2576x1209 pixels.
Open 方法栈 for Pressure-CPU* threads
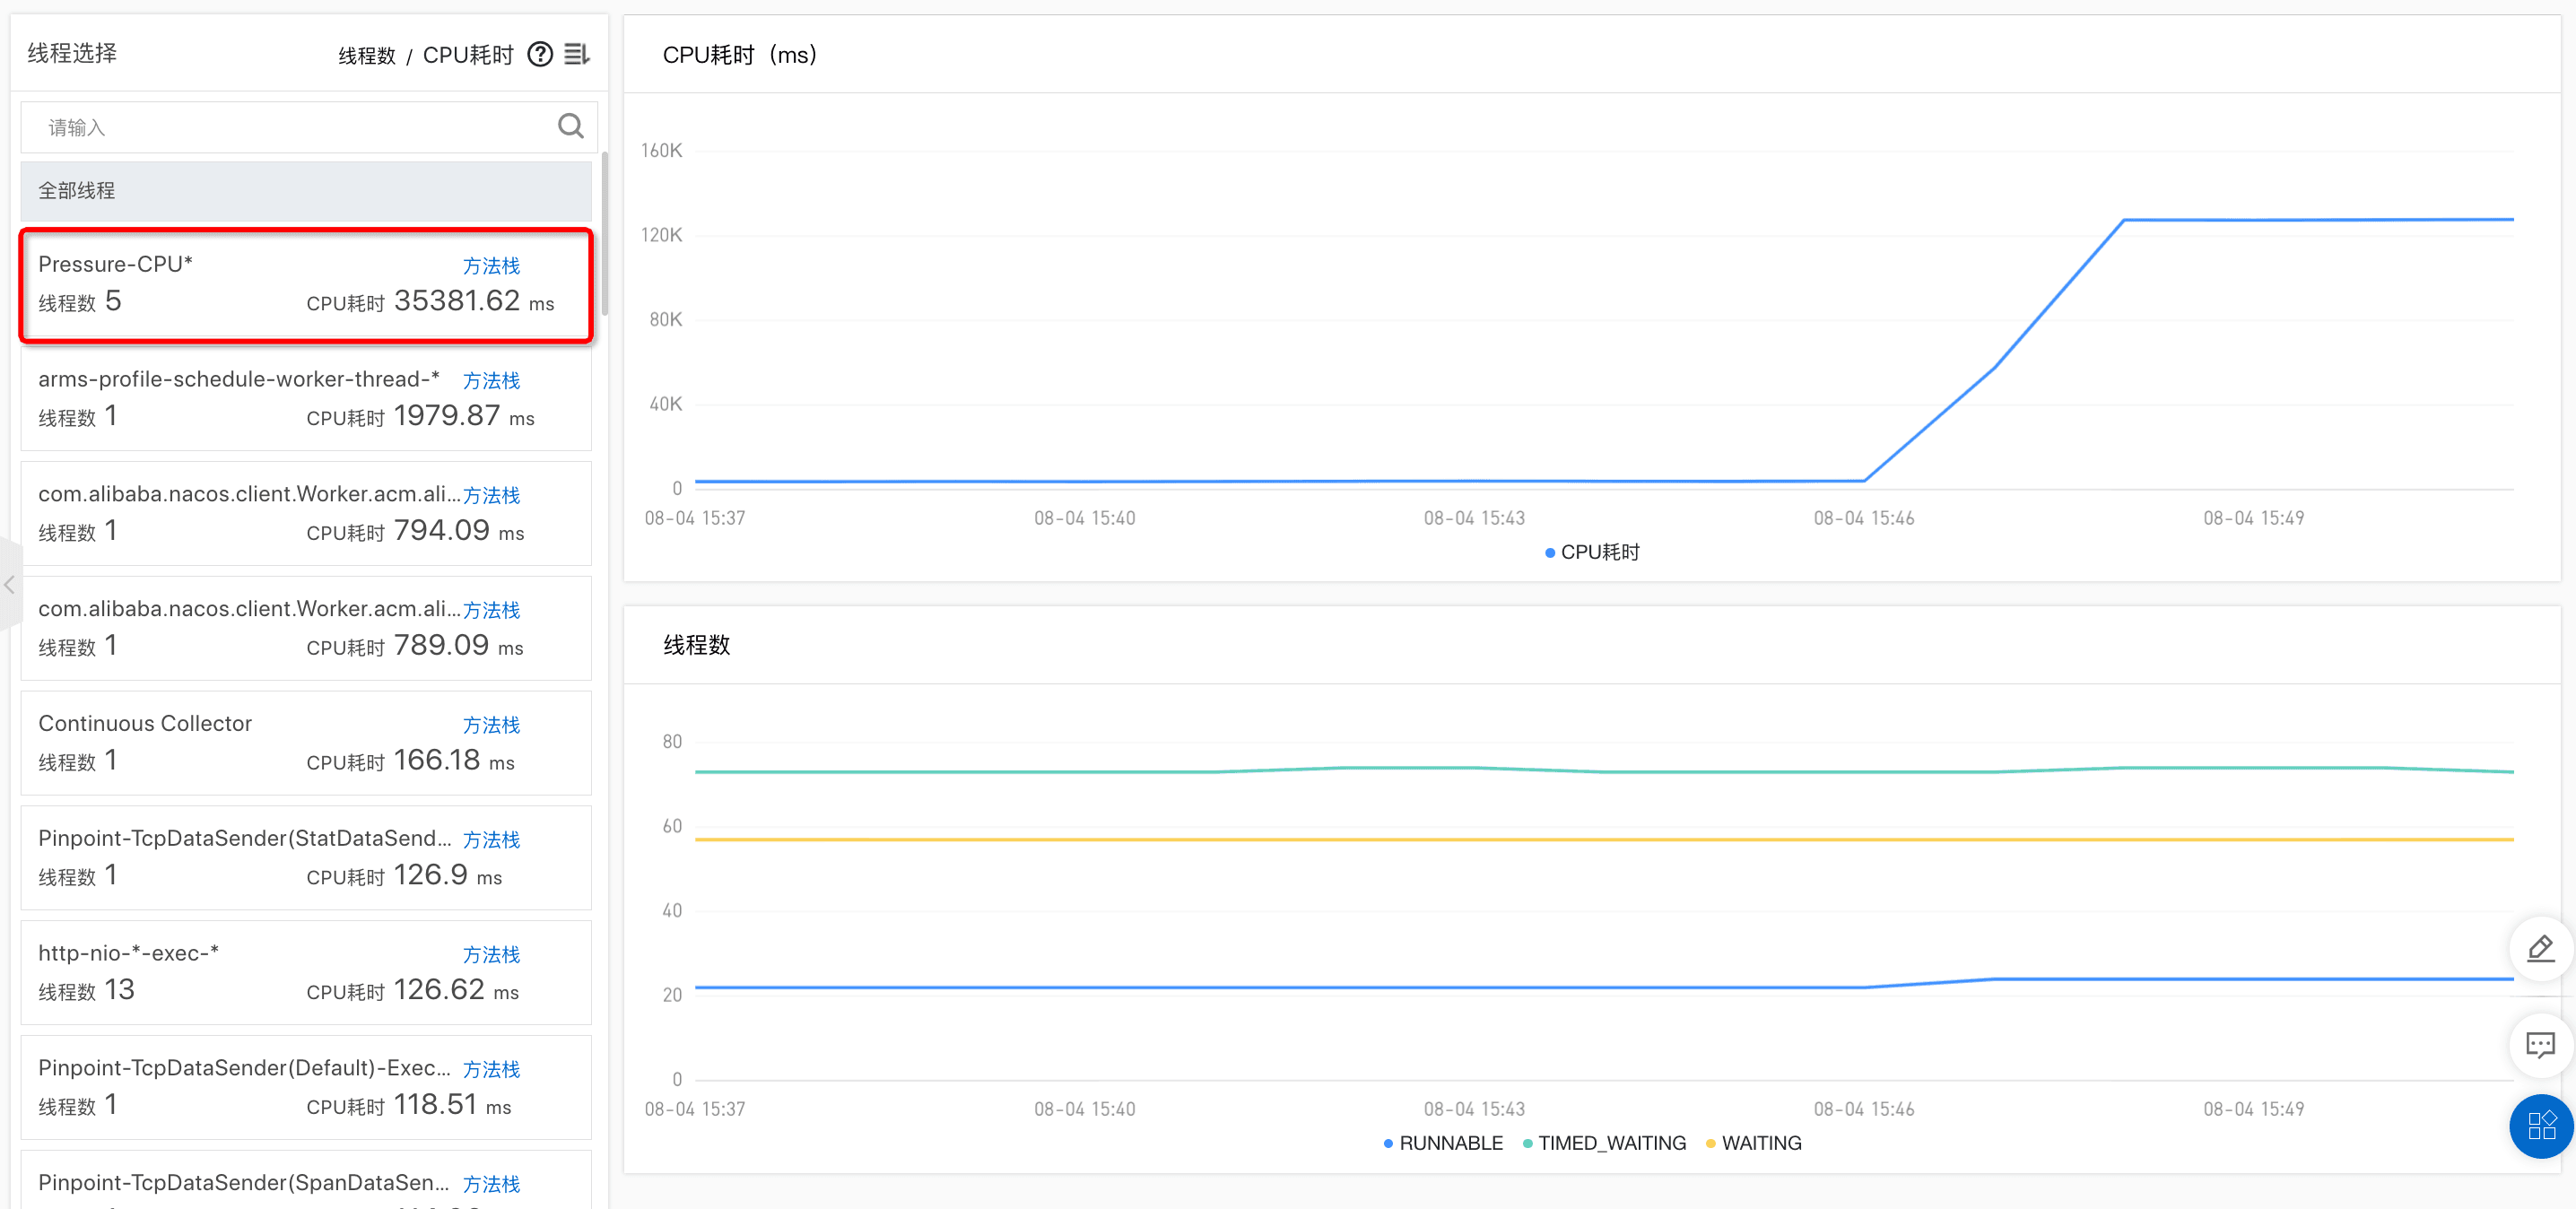491,266
